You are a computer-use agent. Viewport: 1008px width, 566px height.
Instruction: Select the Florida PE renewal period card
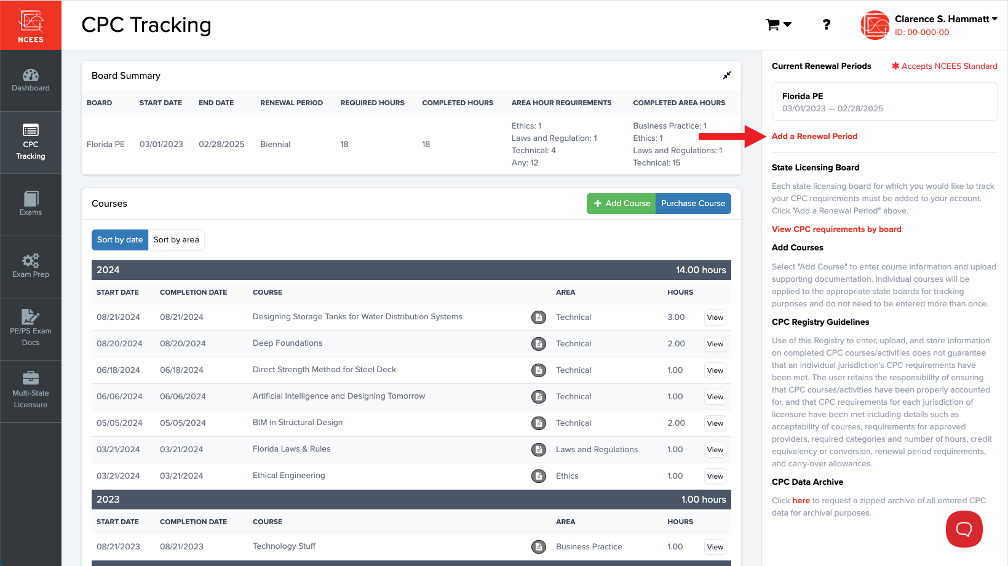click(x=884, y=102)
